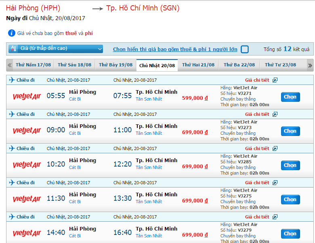Click the link to show prices including tax and fees
Screen dimensions: 315x243
[175, 49]
